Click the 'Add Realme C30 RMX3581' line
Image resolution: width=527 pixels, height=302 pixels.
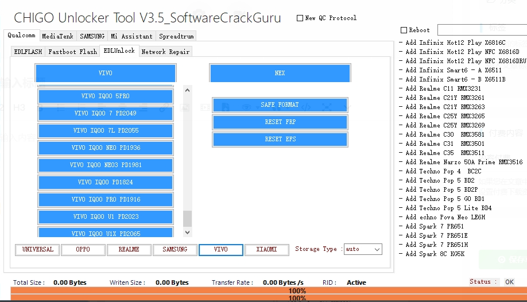pos(441,134)
